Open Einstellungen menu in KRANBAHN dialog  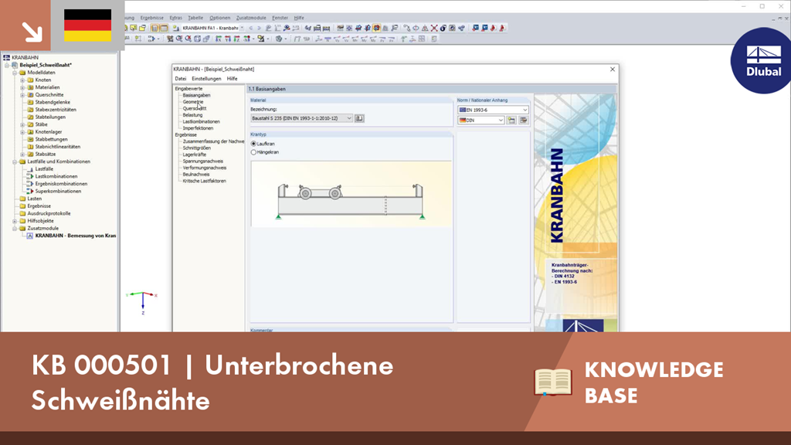[206, 79]
